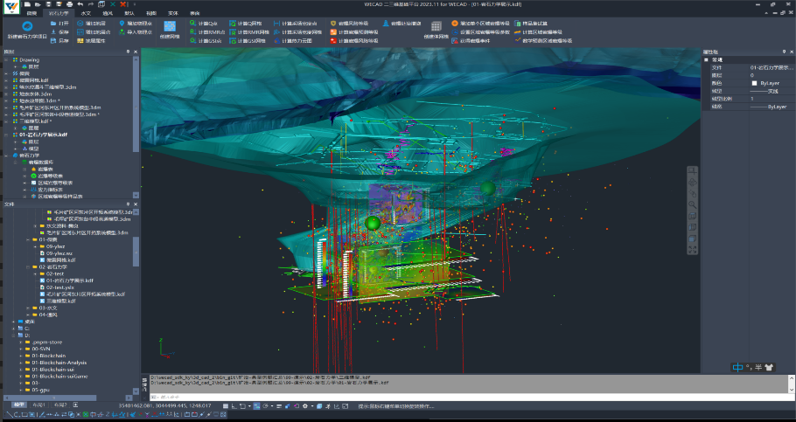Open the 水文 ribbon tab
Image resolution: width=796 pixels, height=422 pixels.
[x=85, y=14]
